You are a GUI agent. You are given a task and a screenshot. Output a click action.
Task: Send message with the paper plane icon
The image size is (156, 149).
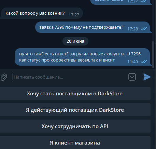coord(147,77)
